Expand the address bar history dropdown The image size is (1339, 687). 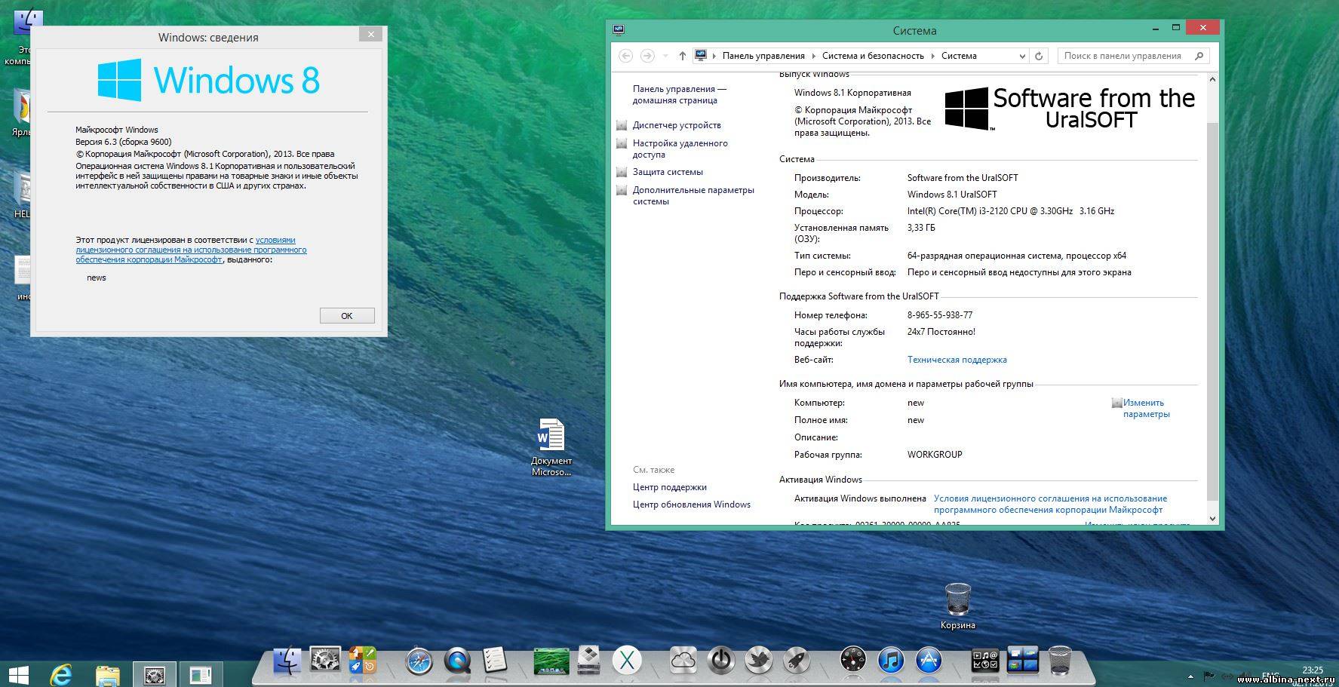coord(1022,56)
